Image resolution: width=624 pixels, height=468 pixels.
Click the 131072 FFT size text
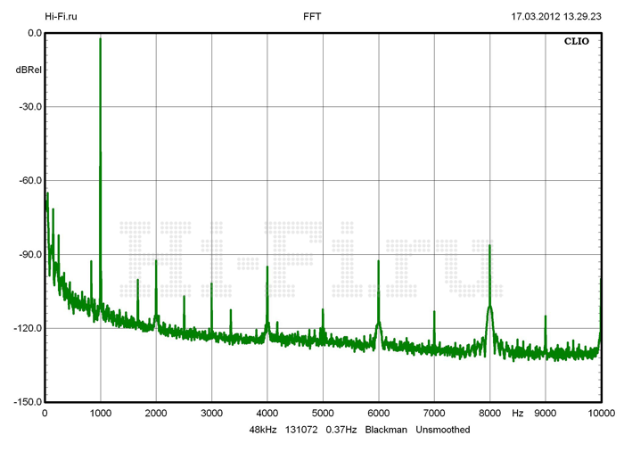[302, 430]
